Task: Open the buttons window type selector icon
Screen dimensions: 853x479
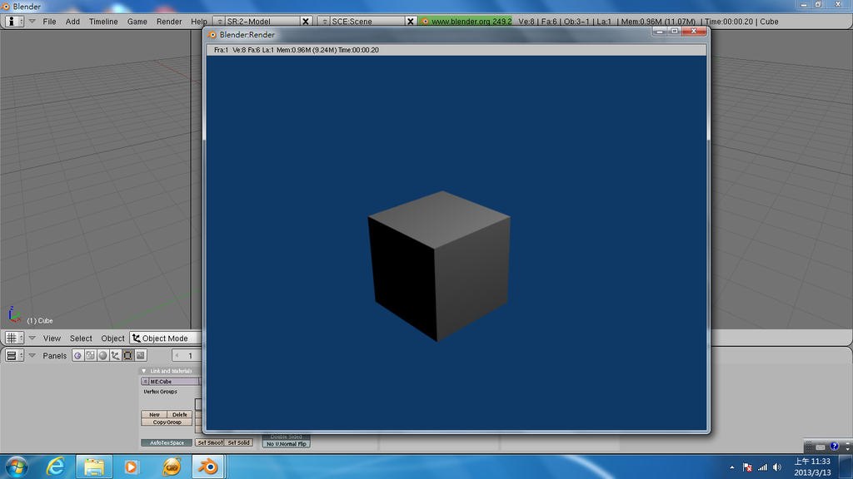Action: [x=14, y=356]
